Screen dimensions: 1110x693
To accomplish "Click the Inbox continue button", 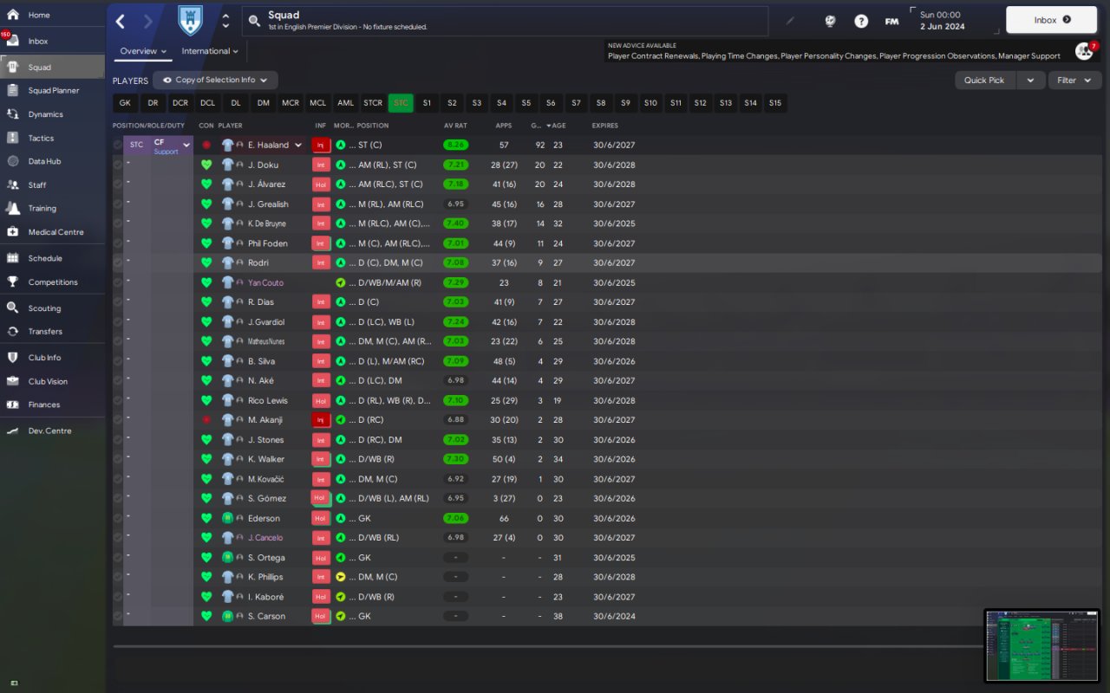I will click(1051, 20).
